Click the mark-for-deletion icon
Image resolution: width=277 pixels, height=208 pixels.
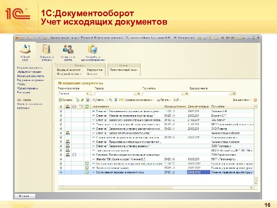tap(88, 100)
